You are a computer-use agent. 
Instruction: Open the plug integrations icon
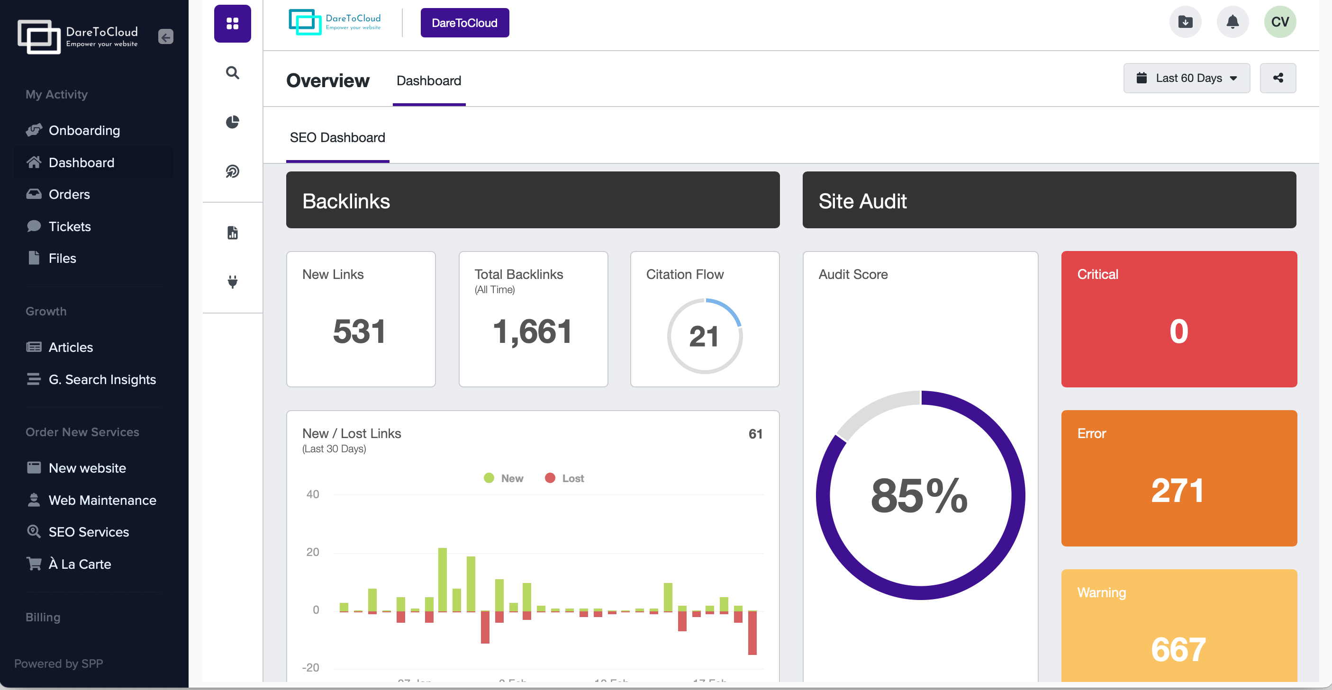point(232,282)
